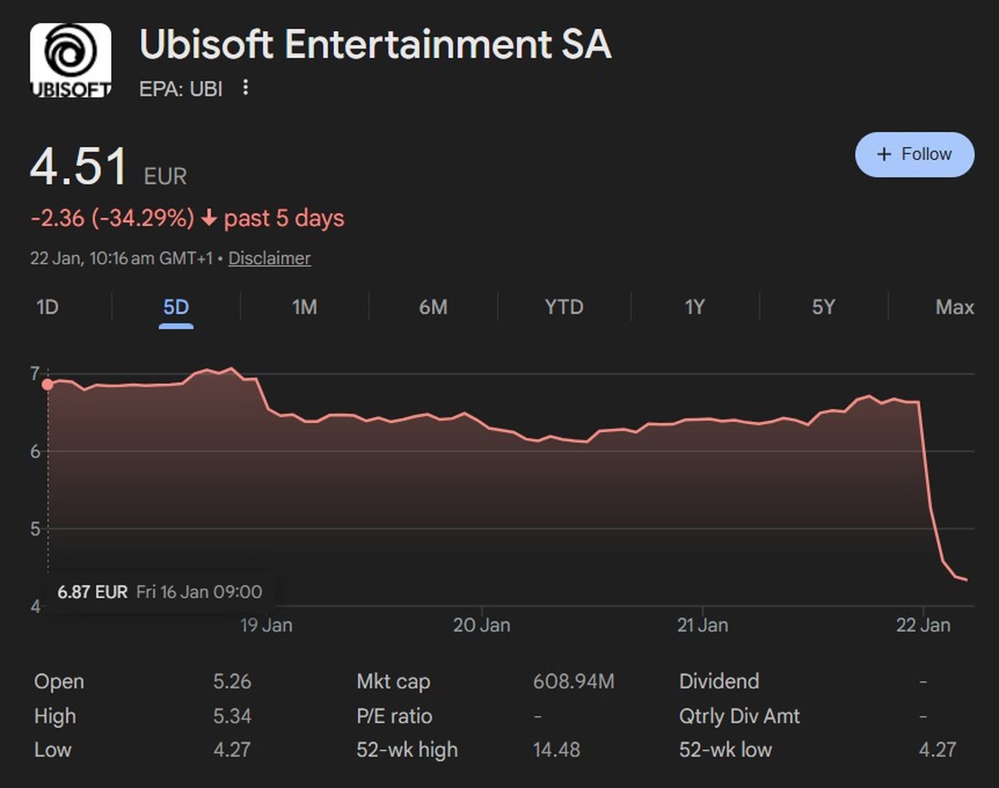Open the Disclaimer link

coord(269,258)
